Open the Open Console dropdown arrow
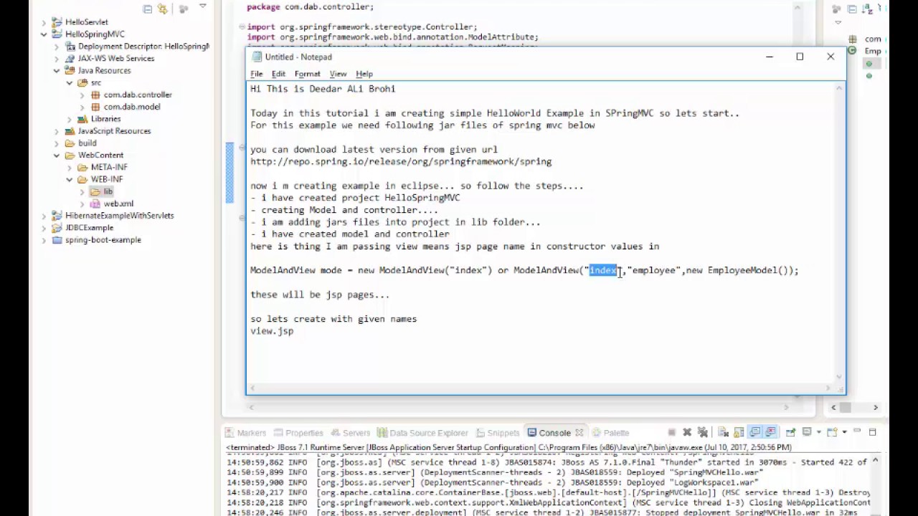918x516 pixels. [844, 432]
